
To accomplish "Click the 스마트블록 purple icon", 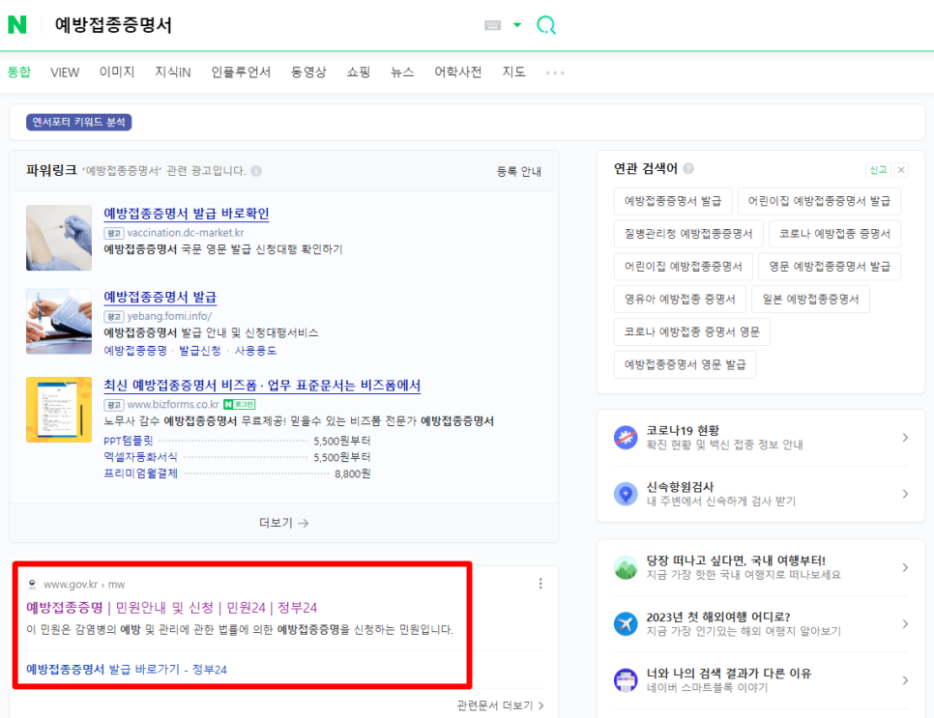I will tap(626, 680).
